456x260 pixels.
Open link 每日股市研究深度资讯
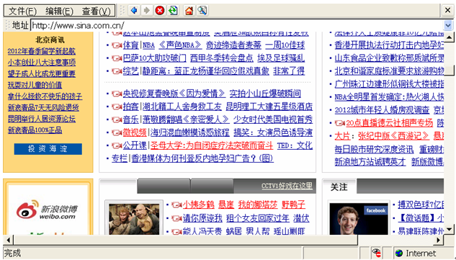coord(374,150)
